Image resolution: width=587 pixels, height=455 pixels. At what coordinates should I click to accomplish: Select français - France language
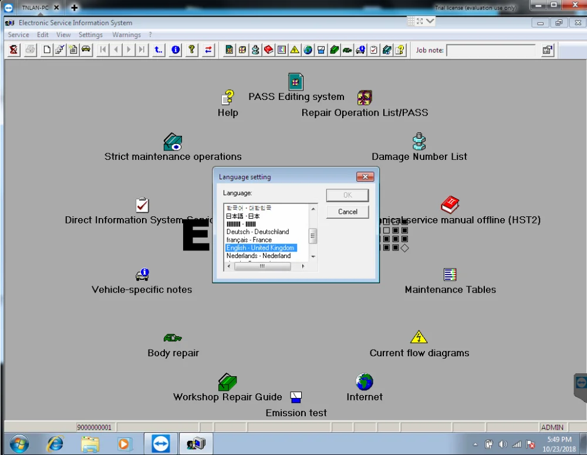[249, 240]
